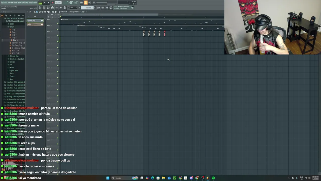Expand the 808s folder
This screenshot has width=321, height=181.
point(11,24)
